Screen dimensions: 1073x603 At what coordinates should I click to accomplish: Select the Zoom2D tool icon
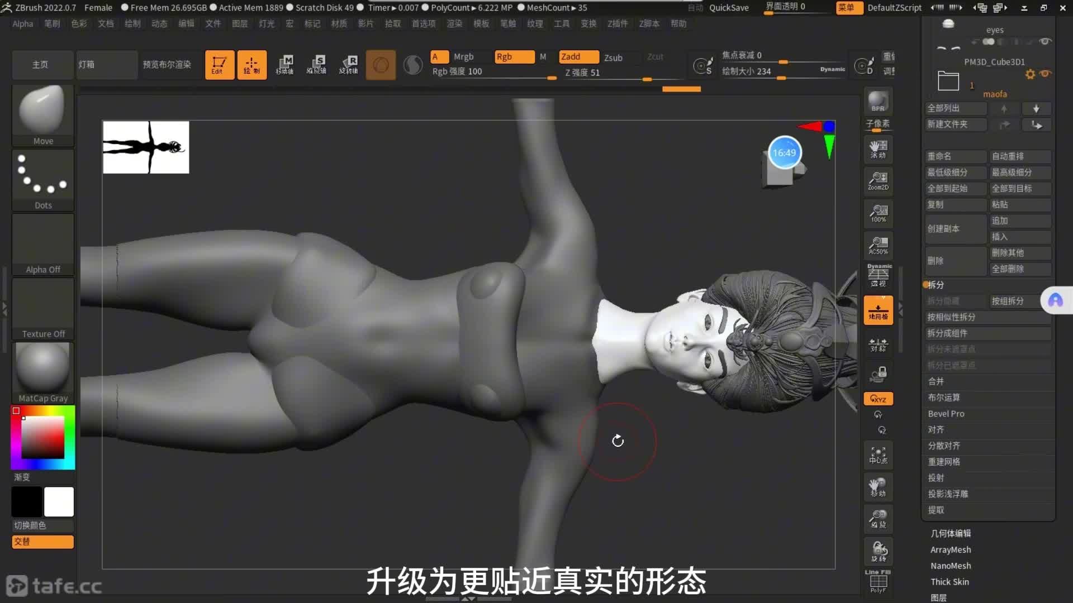click(x=878, y=181)
